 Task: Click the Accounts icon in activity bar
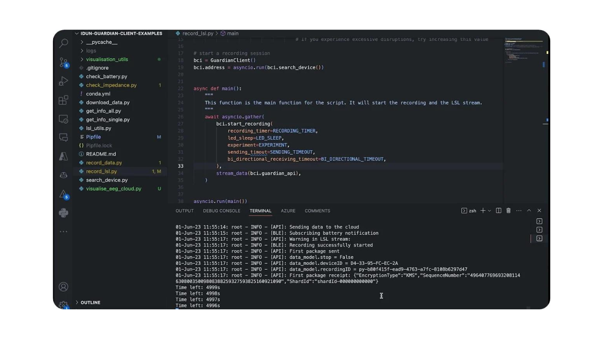[x=64, y=287]
